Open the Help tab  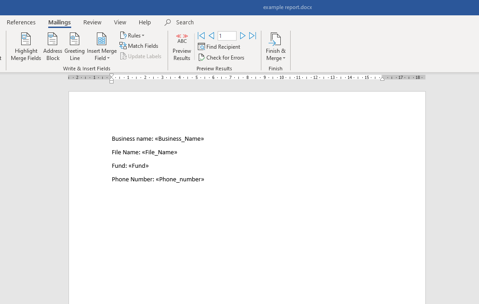click(145, 22)
